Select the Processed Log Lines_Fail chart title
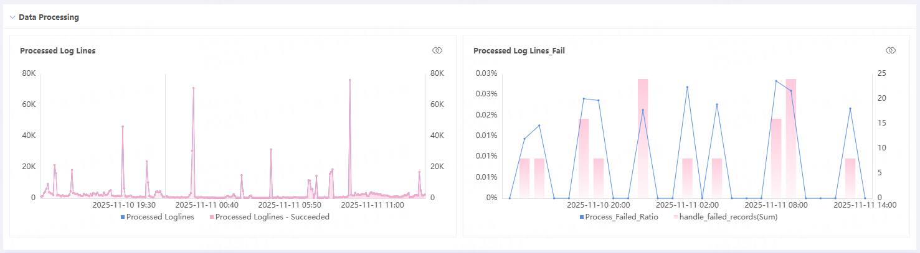This screenshot has width=920, height=253. pyautogui.click(x=519, y=51)
